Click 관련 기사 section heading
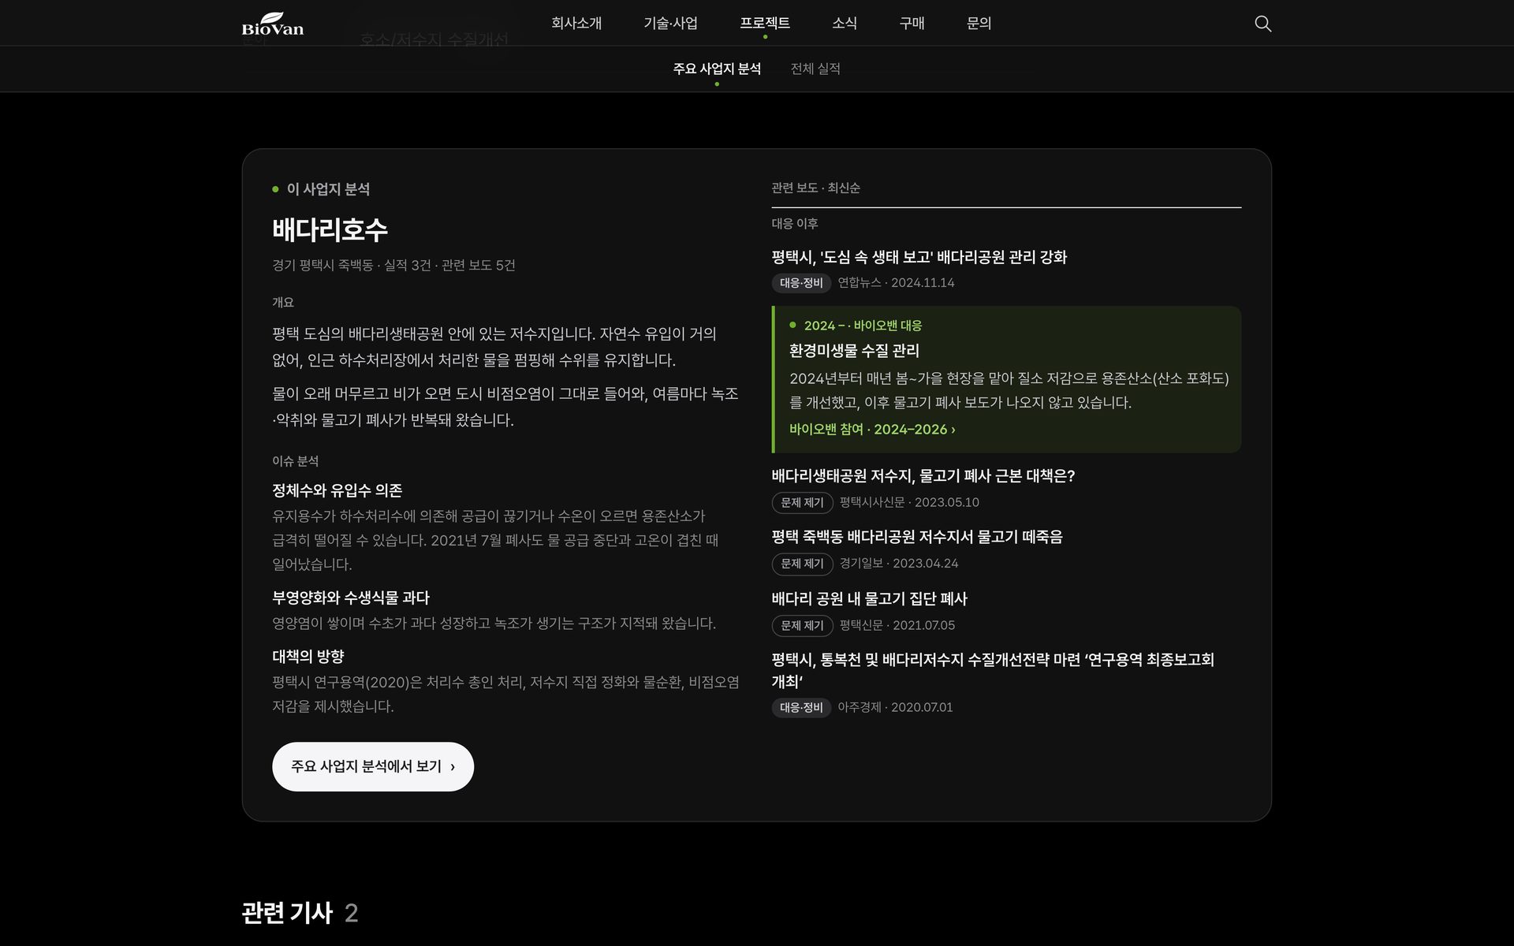 pyautogui.click(x=287, y=913)
